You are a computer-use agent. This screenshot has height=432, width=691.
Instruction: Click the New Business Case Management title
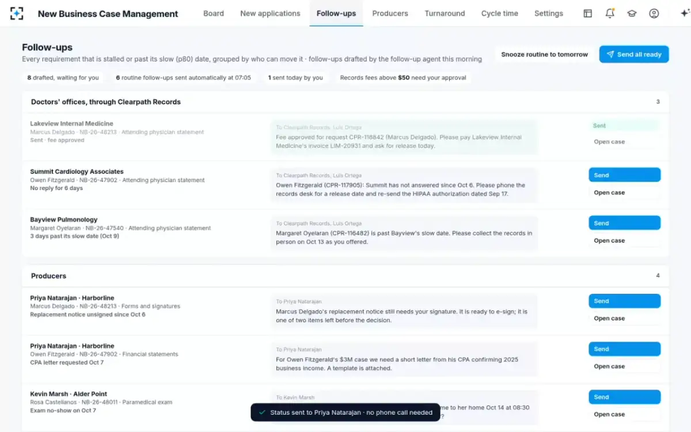[x=108, y=14]
